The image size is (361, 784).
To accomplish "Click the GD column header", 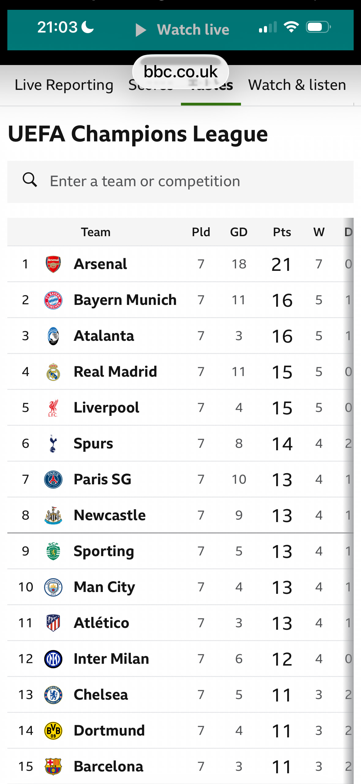I will [239, 232].
